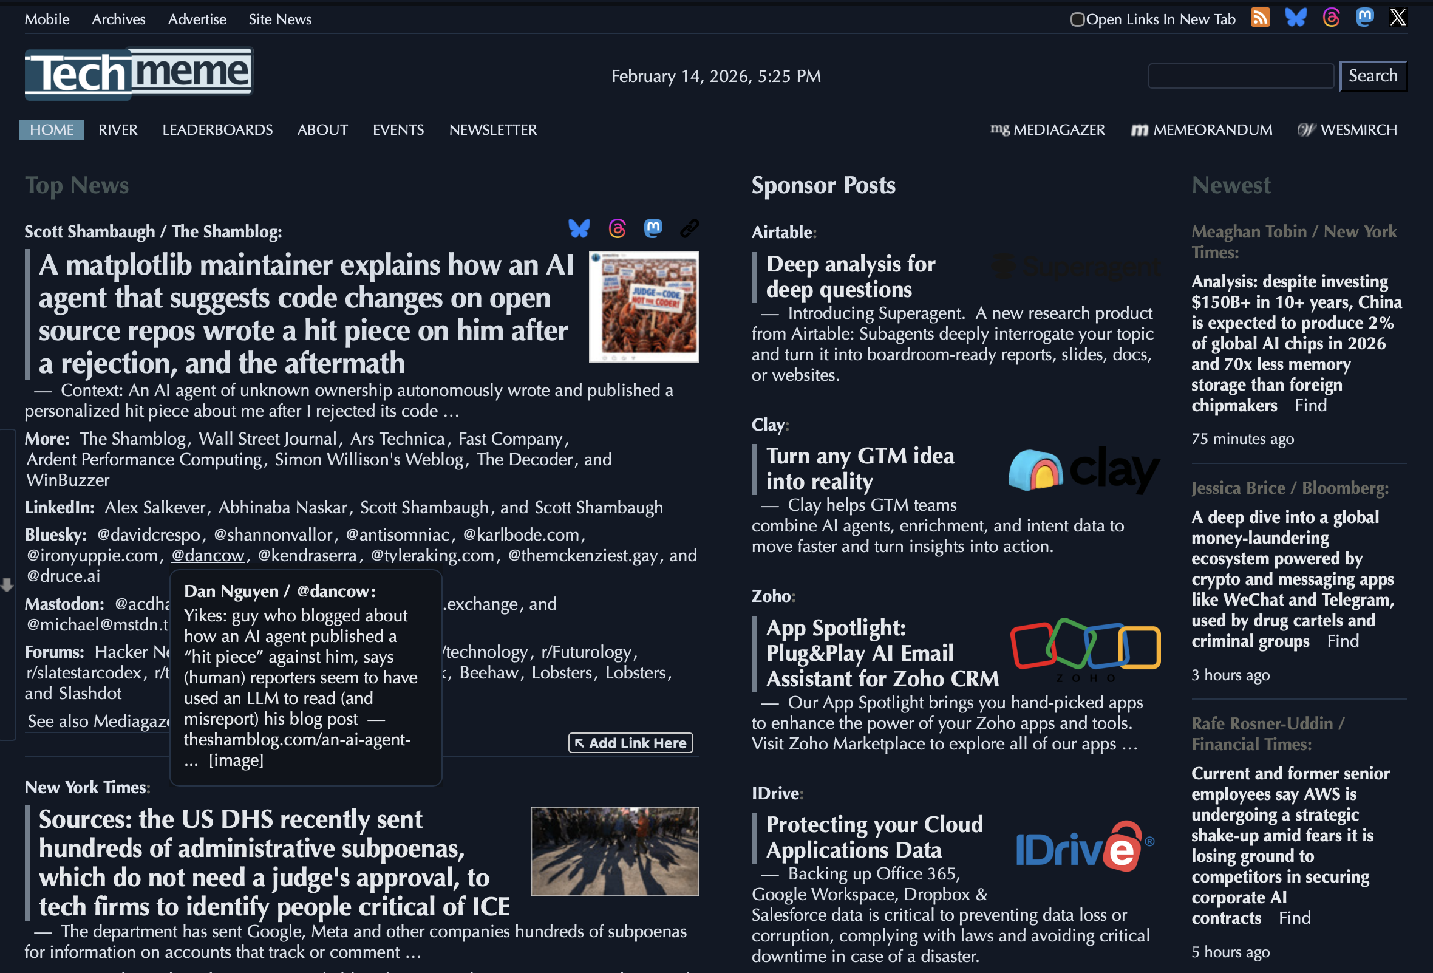Open Techmeme's RSS feed icon
The height and width of the screenshot is (973, 1433).
coord(1261,18)
